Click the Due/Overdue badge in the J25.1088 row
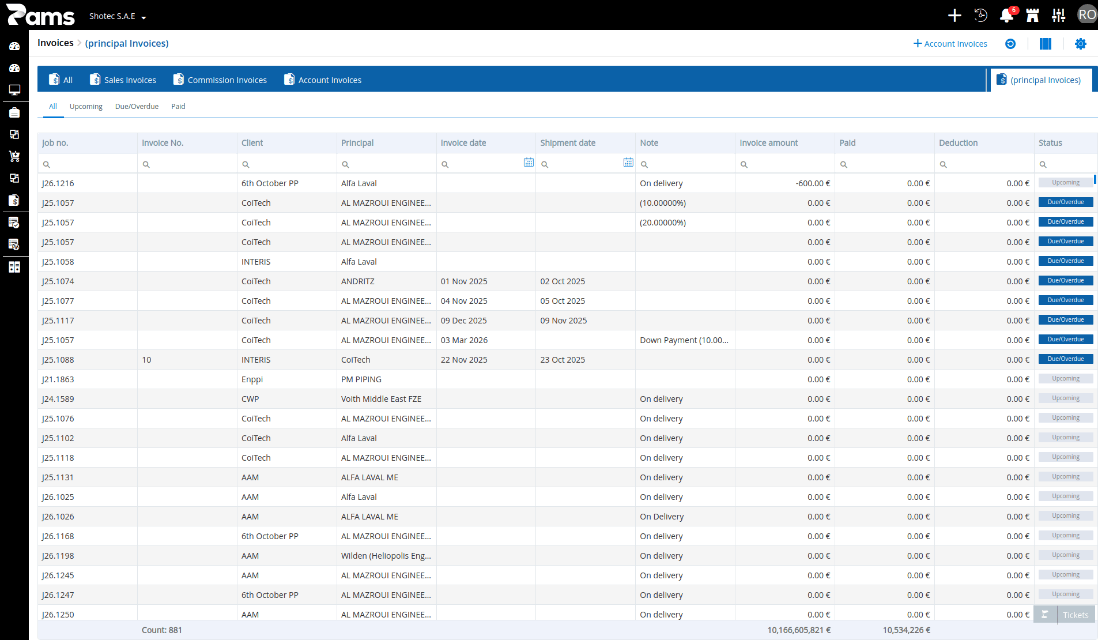The image size is (1098, 640). (1066, 359)
